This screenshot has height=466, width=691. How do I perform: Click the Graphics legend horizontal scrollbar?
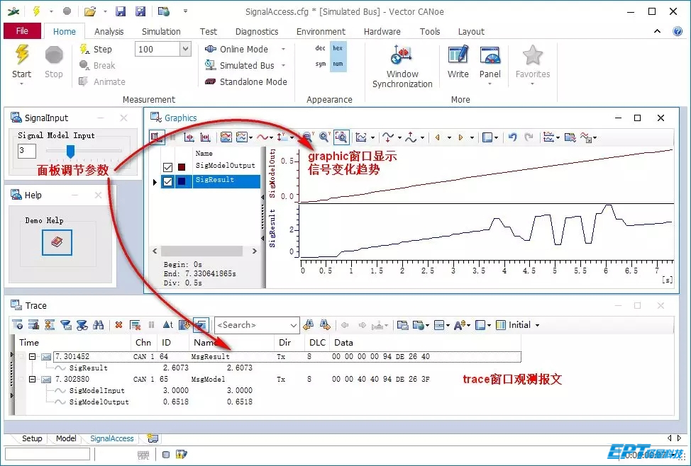[x=204, y=251]
